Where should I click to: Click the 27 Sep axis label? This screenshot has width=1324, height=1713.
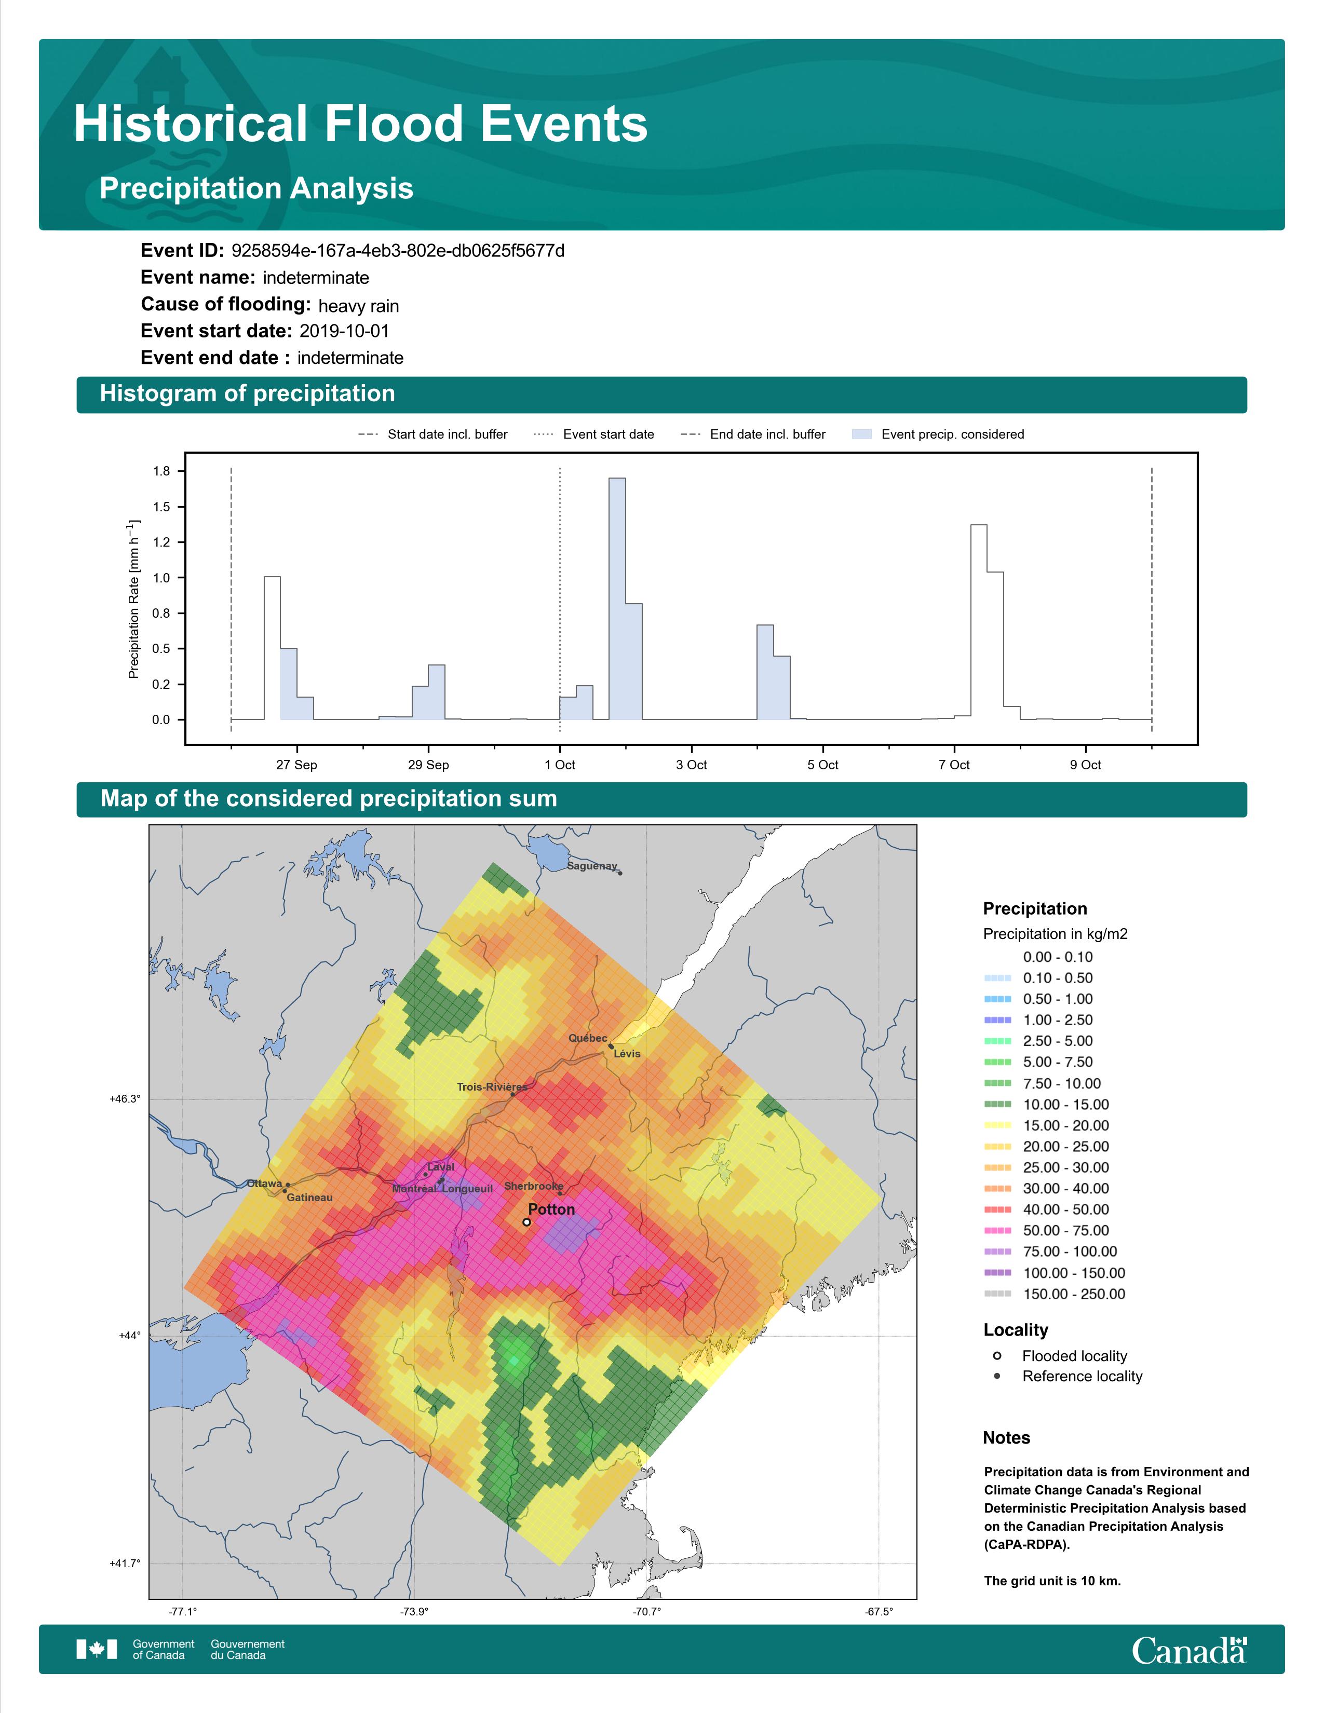pos(296,765)
